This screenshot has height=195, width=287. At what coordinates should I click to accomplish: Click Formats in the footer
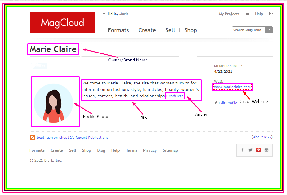pos(37,150)
